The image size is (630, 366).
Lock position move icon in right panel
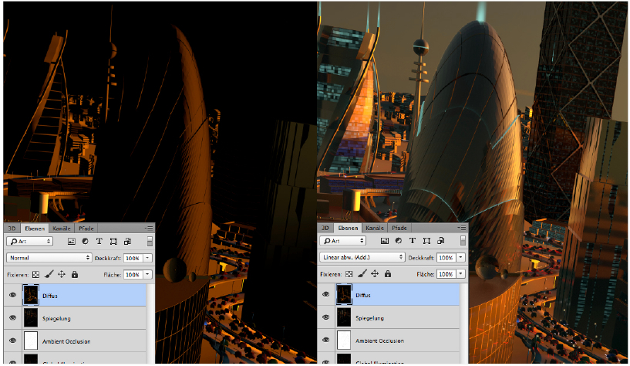pos(375,273)
